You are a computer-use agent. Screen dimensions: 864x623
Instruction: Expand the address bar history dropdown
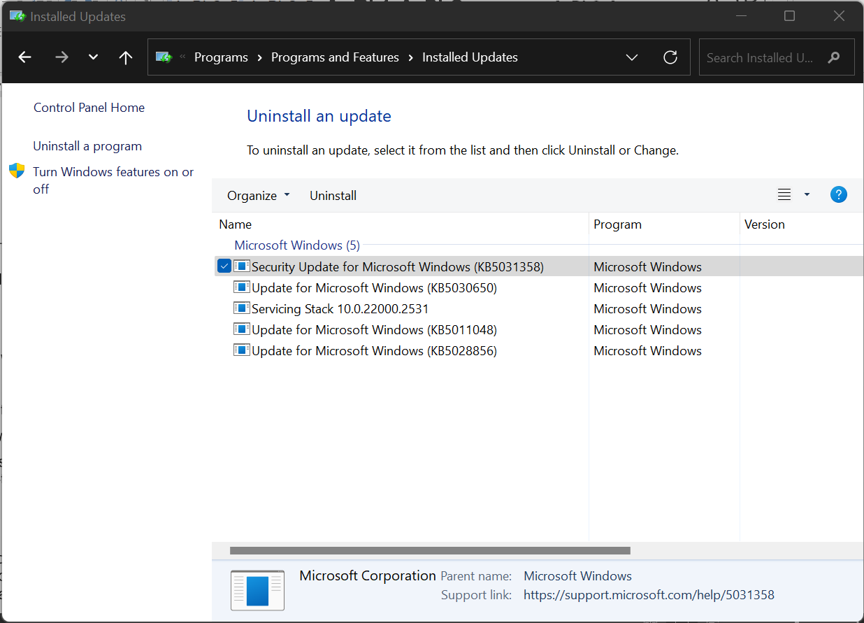(x=632, y=57)
